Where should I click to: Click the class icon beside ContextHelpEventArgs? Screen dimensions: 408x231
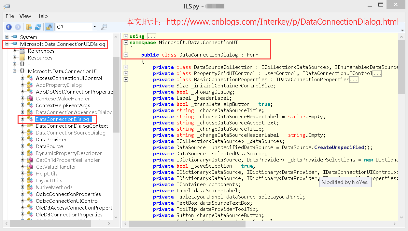30,105
